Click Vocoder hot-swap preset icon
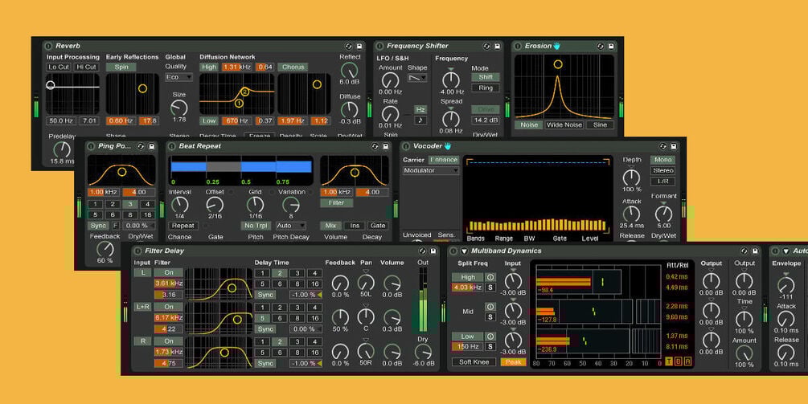Screen dimensions: 808x404 (662, 146)
